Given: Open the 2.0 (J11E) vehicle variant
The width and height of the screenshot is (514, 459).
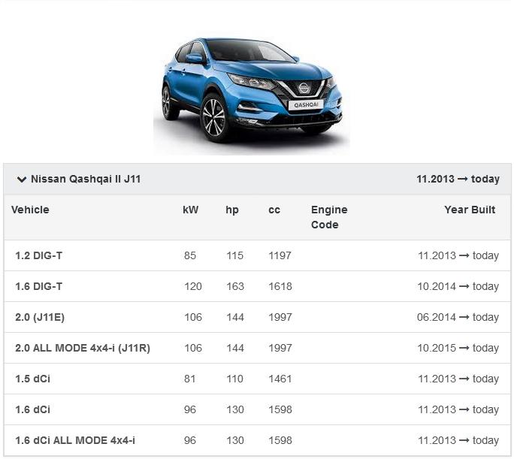Looking at the screenshot, I should (40, 317).
